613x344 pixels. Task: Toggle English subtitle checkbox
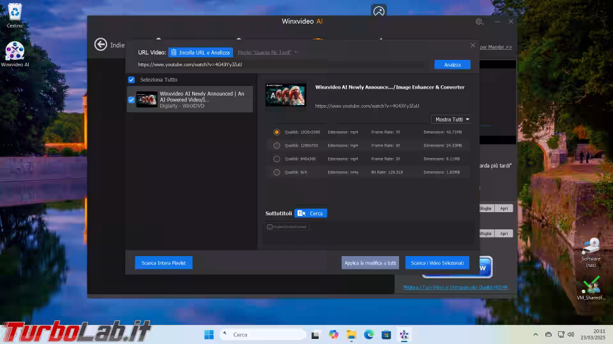pos(269,227)
